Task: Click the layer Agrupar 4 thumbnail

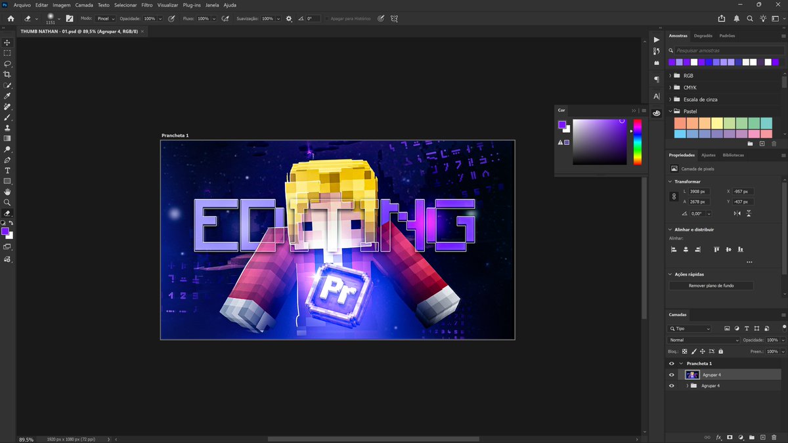Action: click(x=692, y=375)
